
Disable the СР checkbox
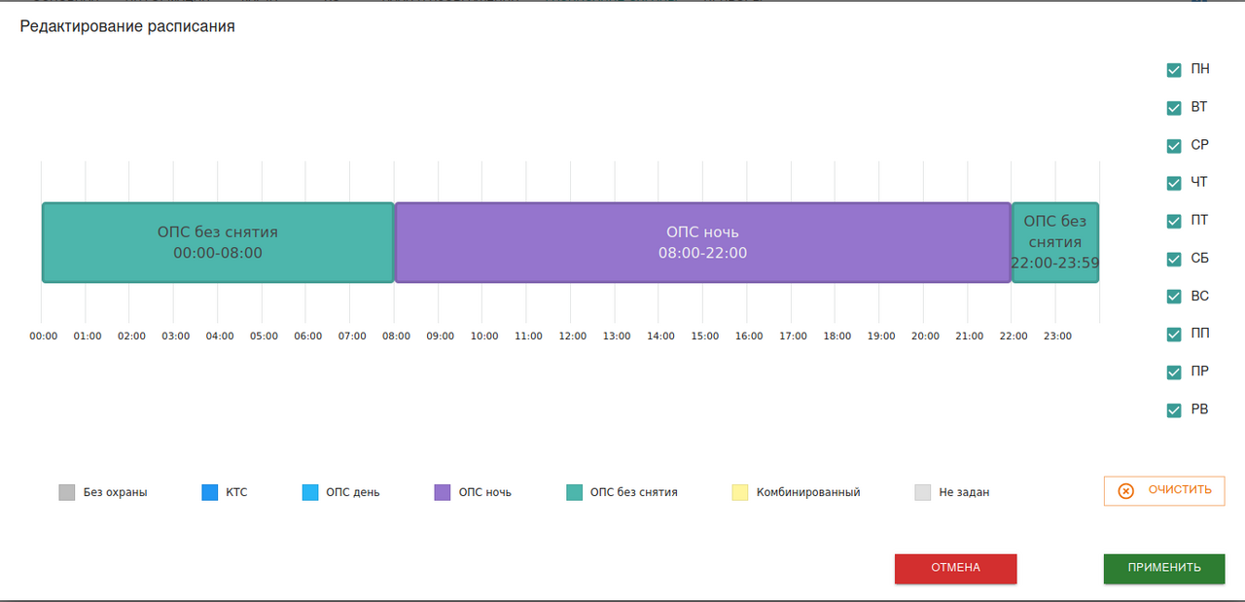(1174, 146)
